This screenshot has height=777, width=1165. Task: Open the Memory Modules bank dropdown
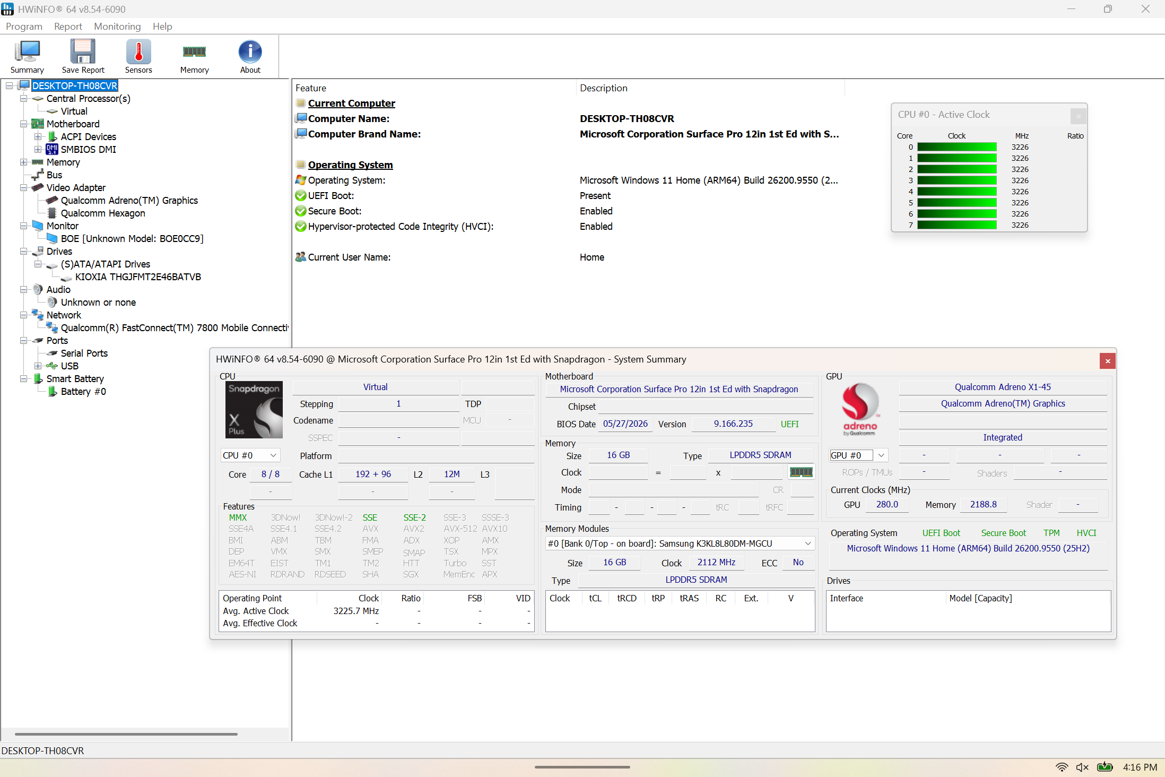[x=680, y=543]
